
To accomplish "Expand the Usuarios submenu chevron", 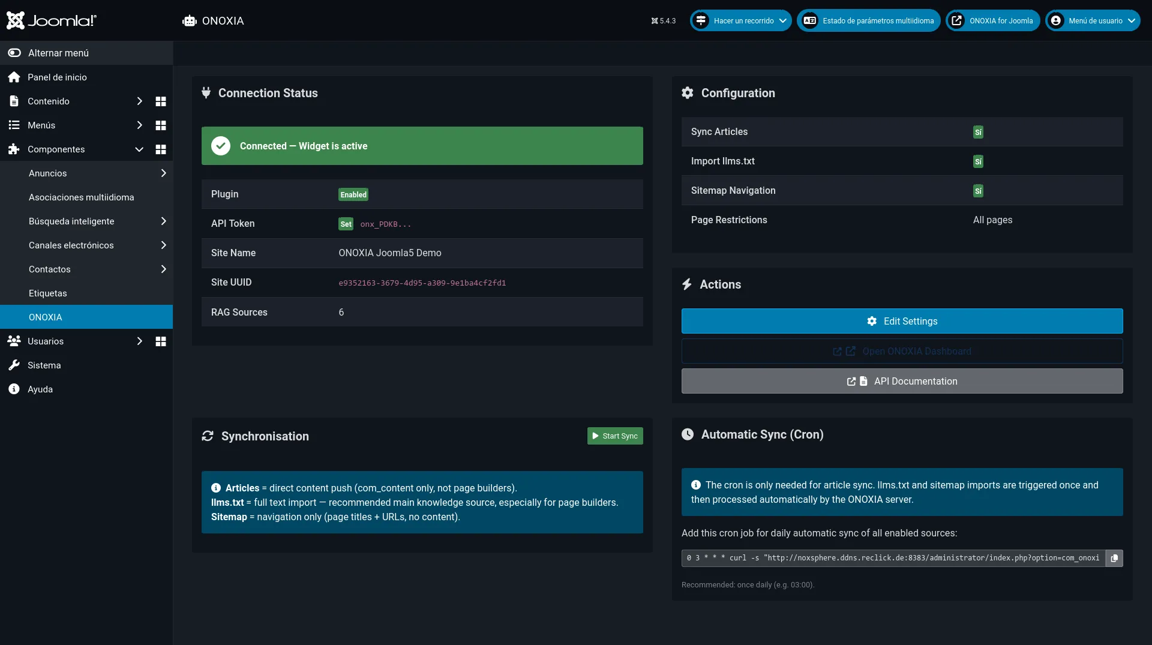I will click(139, 341).
